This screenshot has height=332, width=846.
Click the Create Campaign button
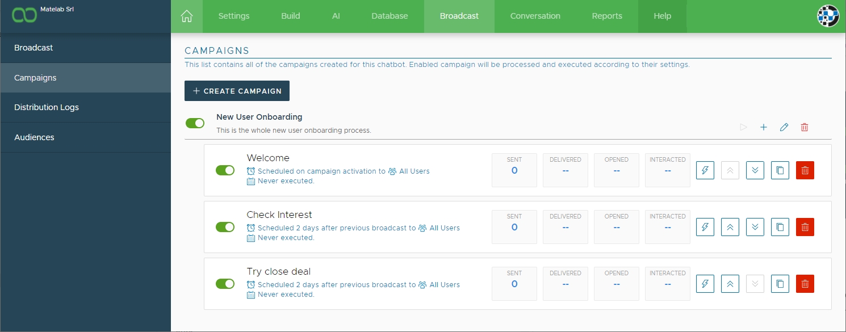coord(237,91)
